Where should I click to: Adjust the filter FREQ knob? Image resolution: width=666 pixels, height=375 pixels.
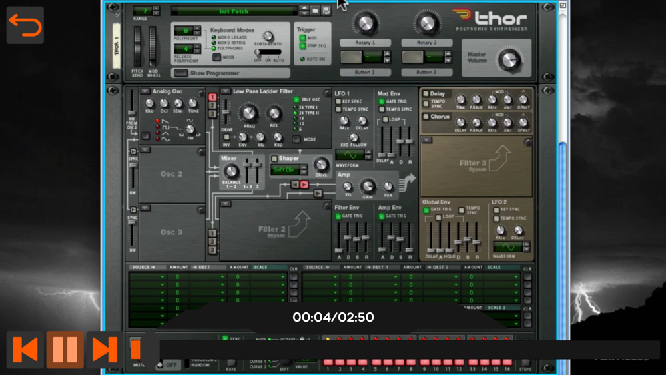click(249, 113)
